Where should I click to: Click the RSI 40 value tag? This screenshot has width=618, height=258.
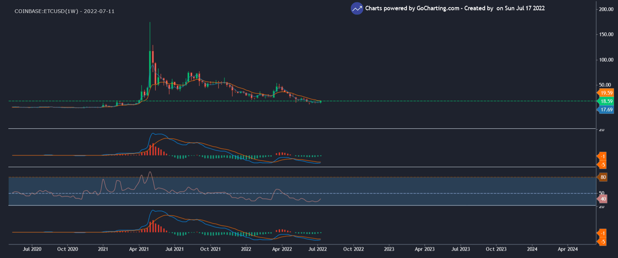[x=603, y=199]
